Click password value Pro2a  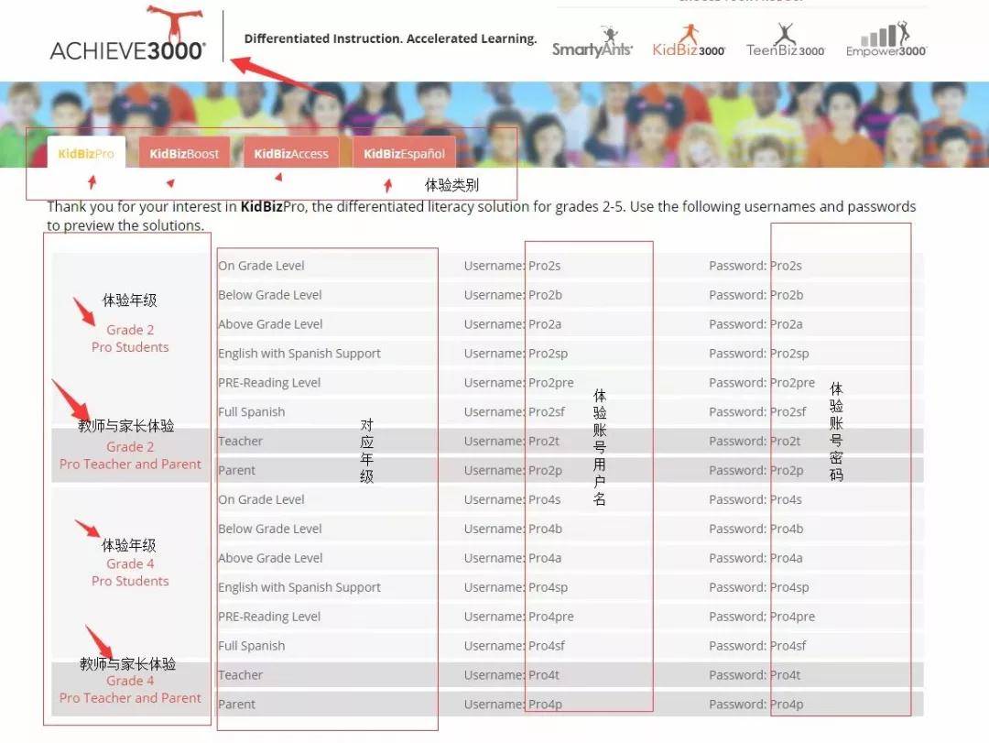coord(787,323)
